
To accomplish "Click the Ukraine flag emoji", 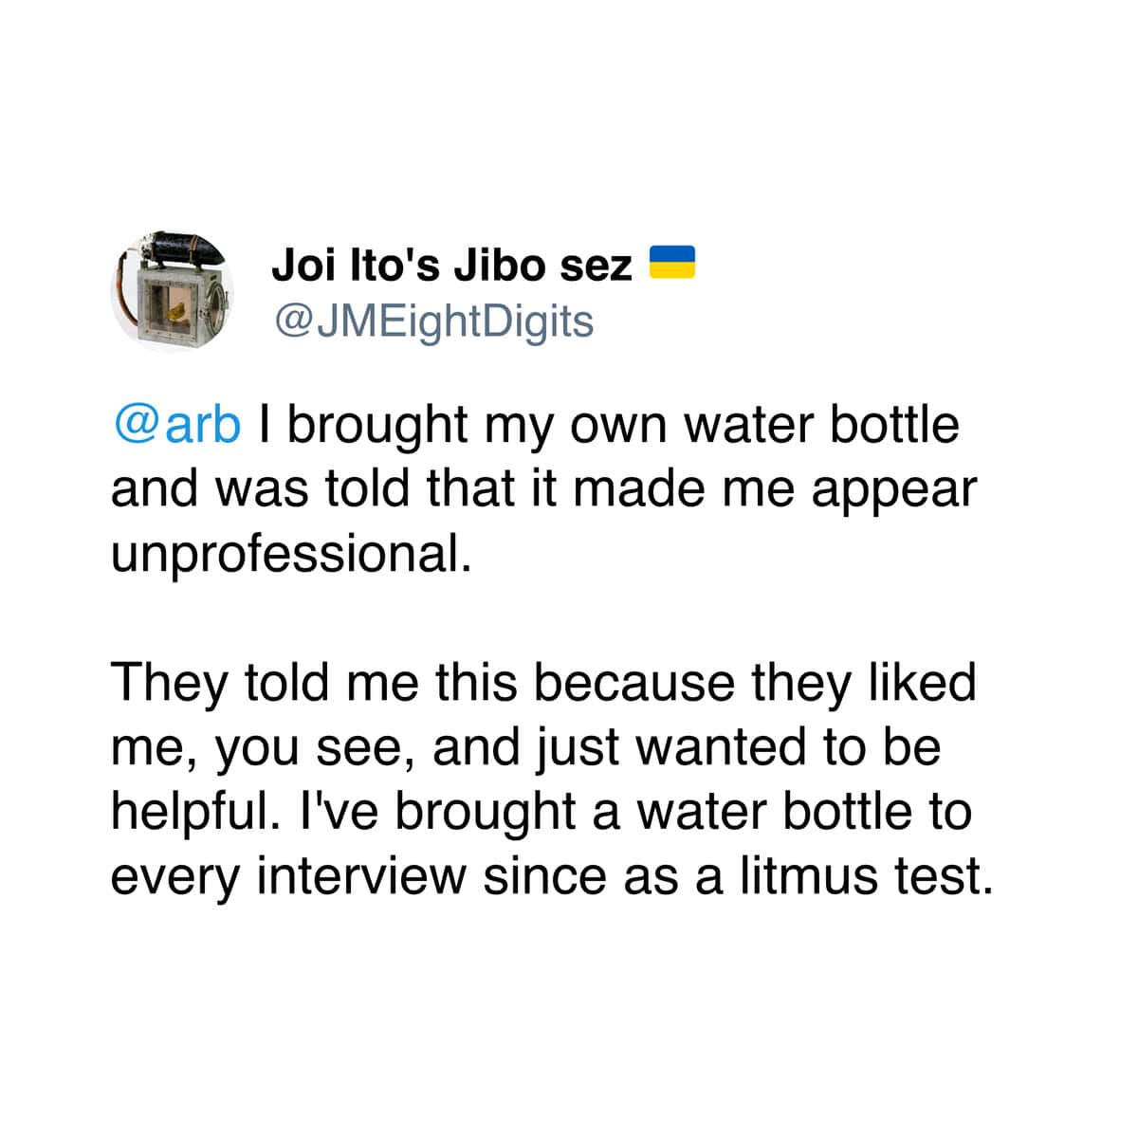I will 672,262.
